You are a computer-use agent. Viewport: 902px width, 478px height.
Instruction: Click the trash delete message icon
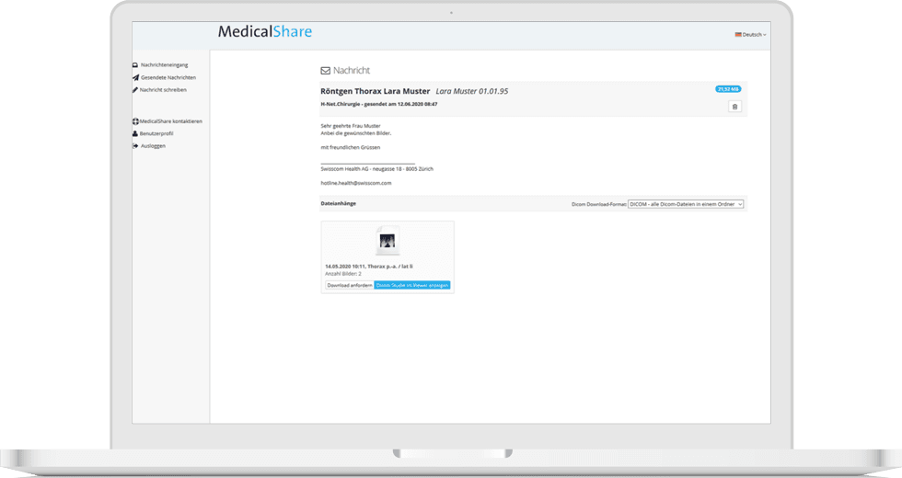coord(734,107)
